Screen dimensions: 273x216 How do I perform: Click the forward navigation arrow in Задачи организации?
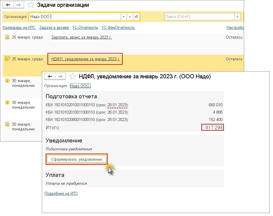pyautogui.click(x=18, y=5)
